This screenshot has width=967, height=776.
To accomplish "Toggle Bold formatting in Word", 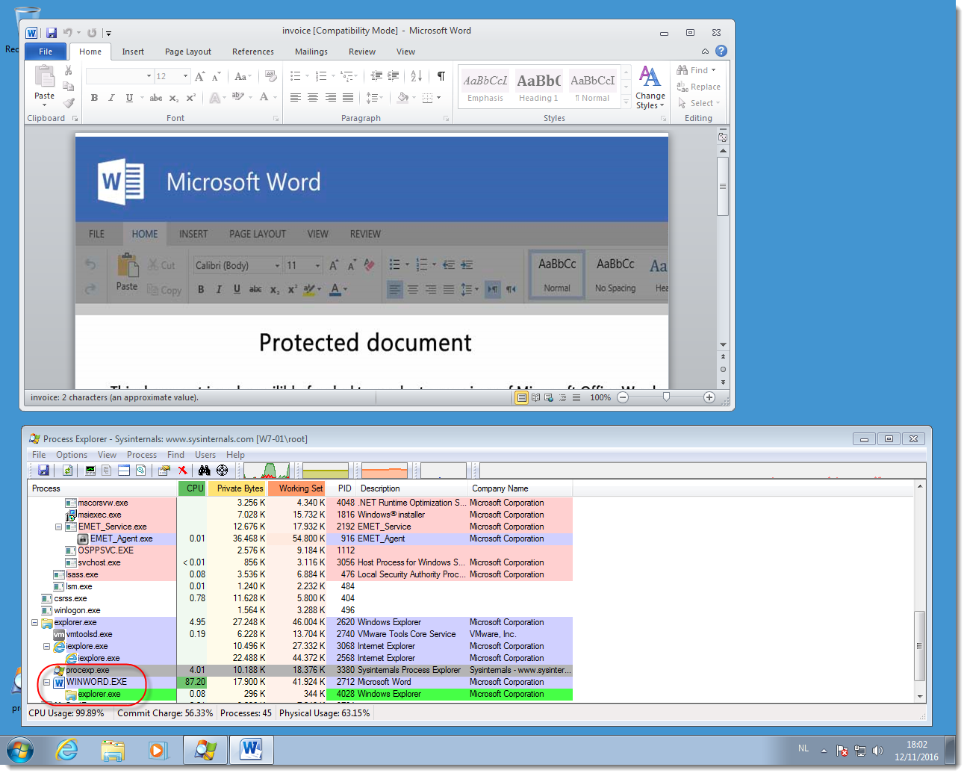I will point(94,98).
